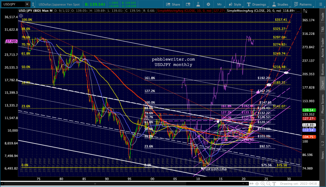Image resolution: width=326 pixels, height=187 pixels.
Task: Click the blue 112.54 price axis bubble
Action: point(309,130)
